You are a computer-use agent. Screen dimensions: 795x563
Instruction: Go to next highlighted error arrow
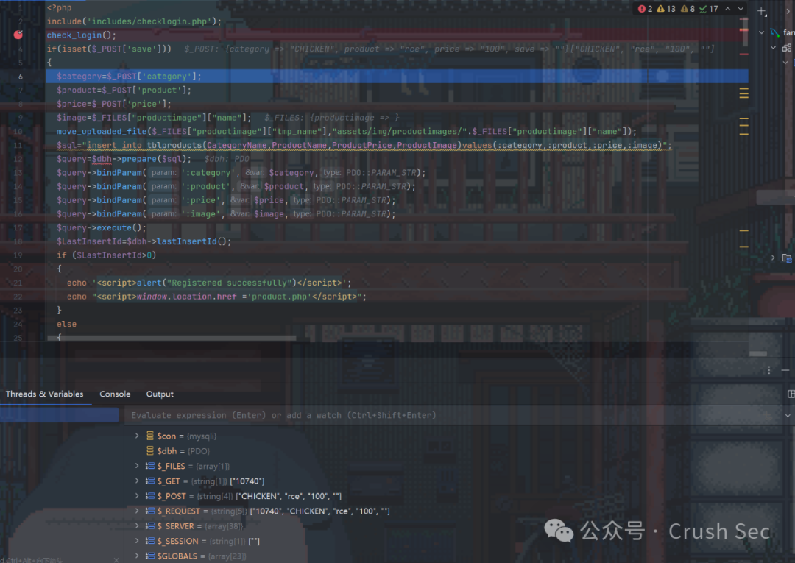(x=741, y=9)
